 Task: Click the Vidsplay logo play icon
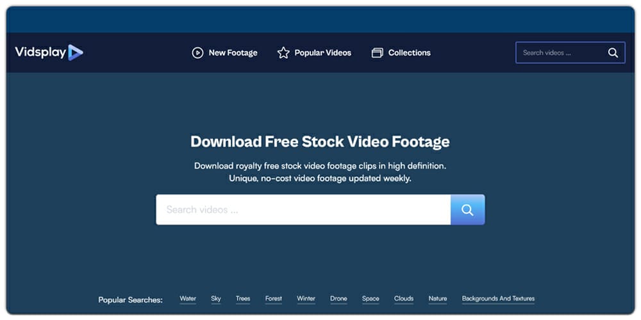[x=76, y=52]
